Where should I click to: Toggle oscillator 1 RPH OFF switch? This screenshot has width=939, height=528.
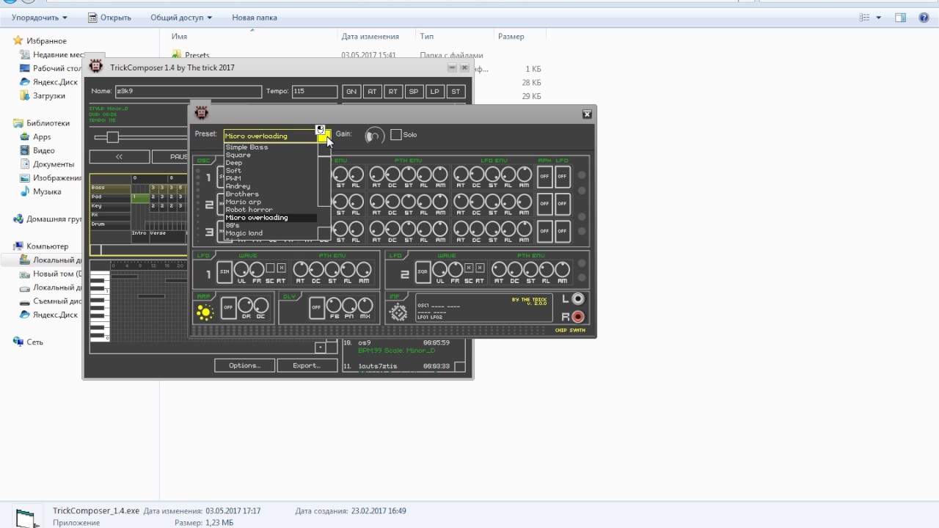(x=544, y=177)
